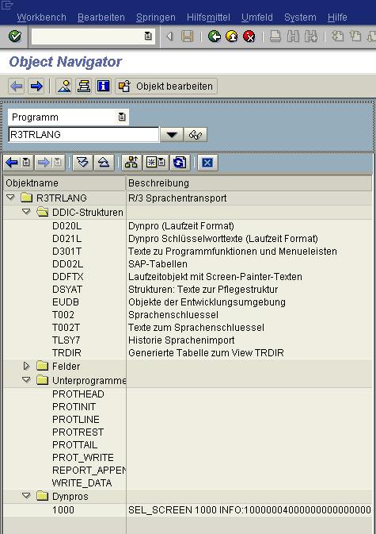Click the asterisk-with-list icon above the tree

coord(155,163)
